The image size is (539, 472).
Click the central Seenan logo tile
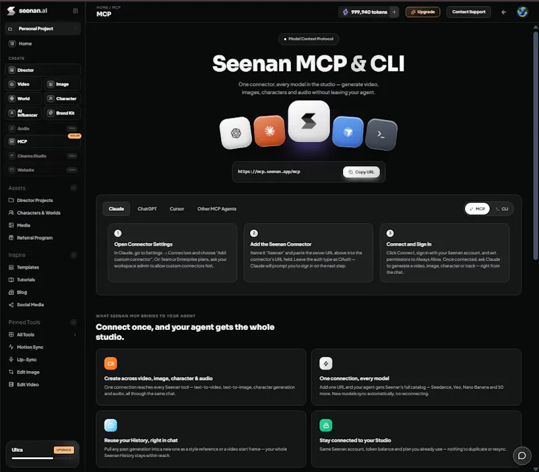click(x=309, y=121)
